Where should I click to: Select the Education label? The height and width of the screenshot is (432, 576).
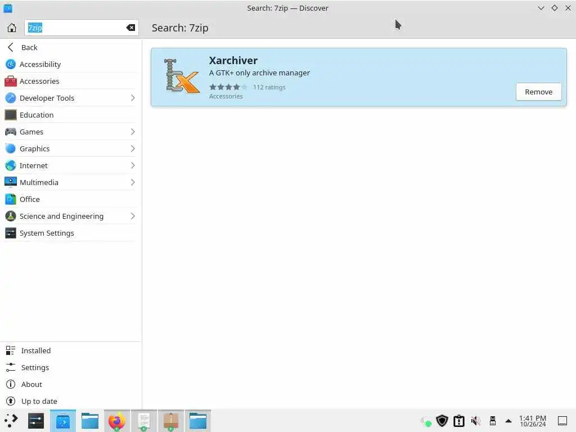point(37,115)
